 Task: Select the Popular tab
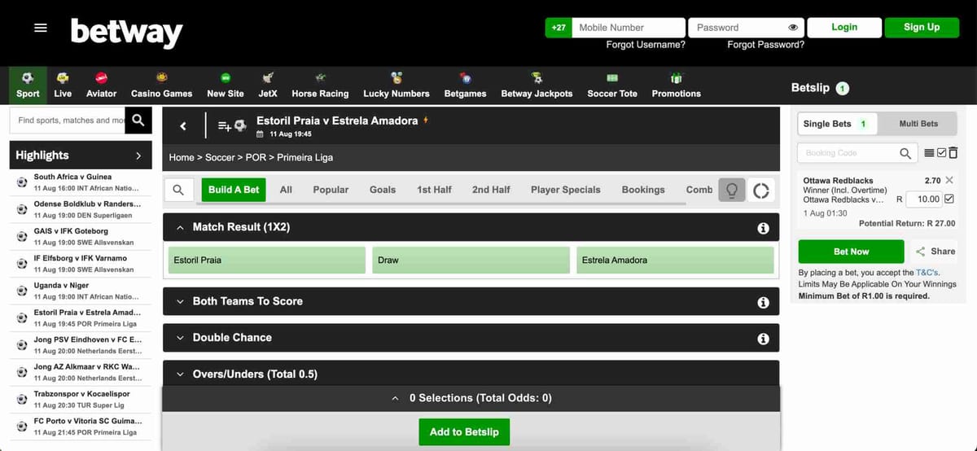[331, 190]
